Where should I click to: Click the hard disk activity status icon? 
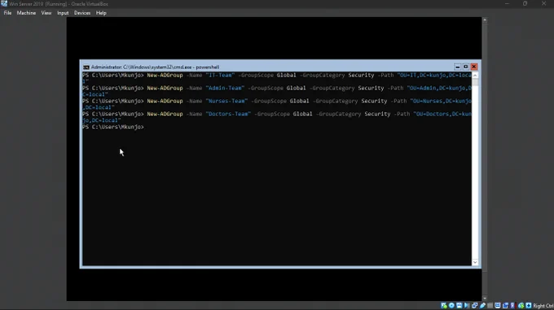[x=444, y=306]
